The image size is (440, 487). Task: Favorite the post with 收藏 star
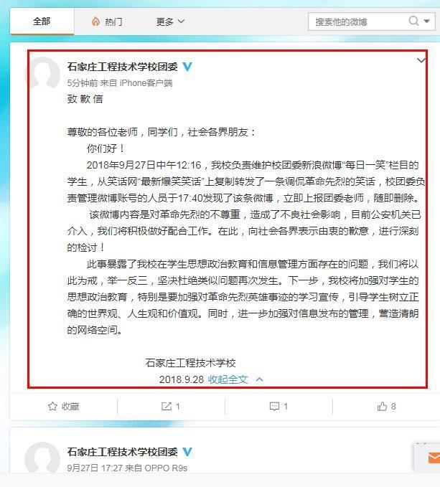[63, 406]
